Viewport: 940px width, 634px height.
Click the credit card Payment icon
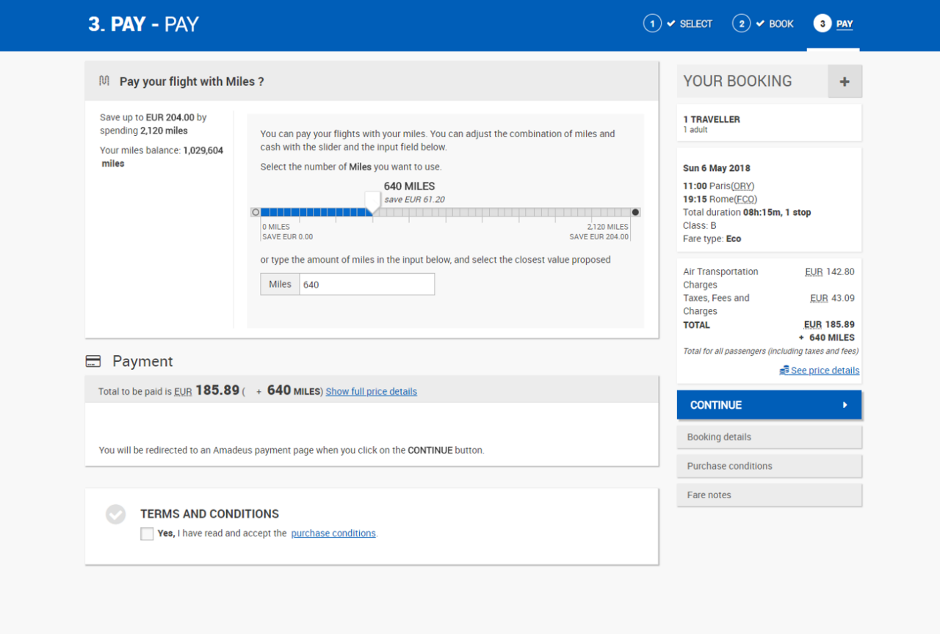point(93,361)
